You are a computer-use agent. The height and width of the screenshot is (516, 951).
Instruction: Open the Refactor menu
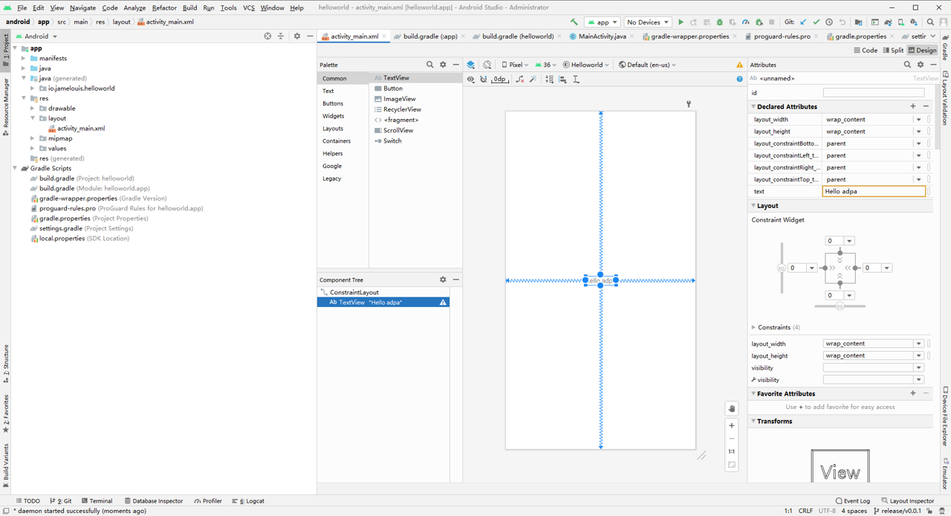click(x=164, y=7)
